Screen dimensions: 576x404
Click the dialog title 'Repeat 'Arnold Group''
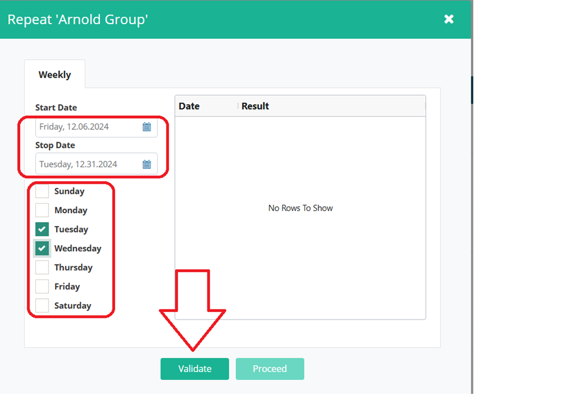tap(77, 19)
